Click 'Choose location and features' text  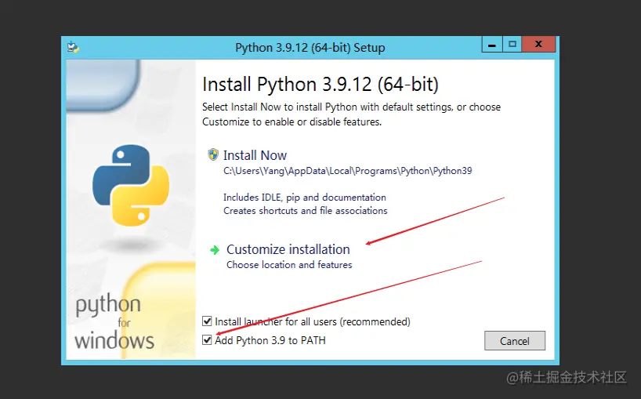289,265
